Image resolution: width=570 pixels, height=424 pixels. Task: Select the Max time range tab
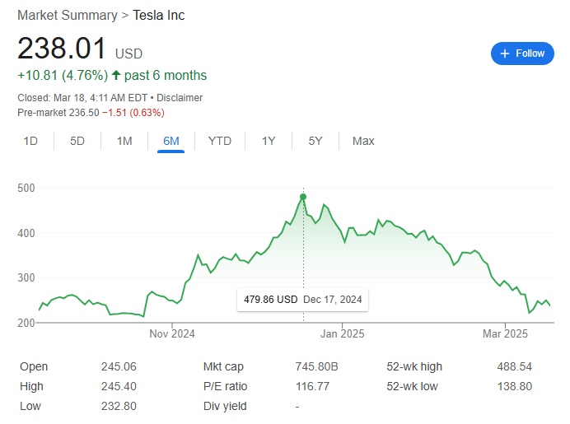pyautogui.click(x=363, y=141)
